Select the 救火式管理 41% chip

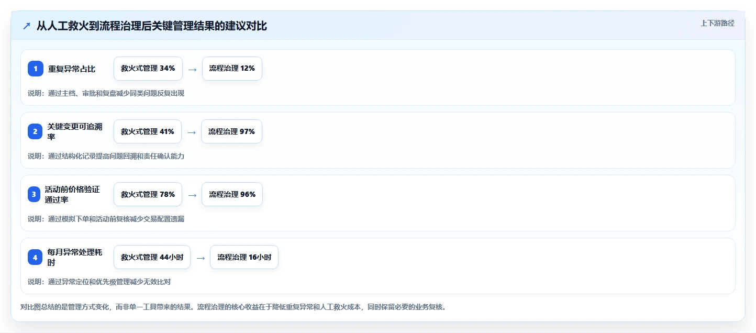(x=148, y=131)
